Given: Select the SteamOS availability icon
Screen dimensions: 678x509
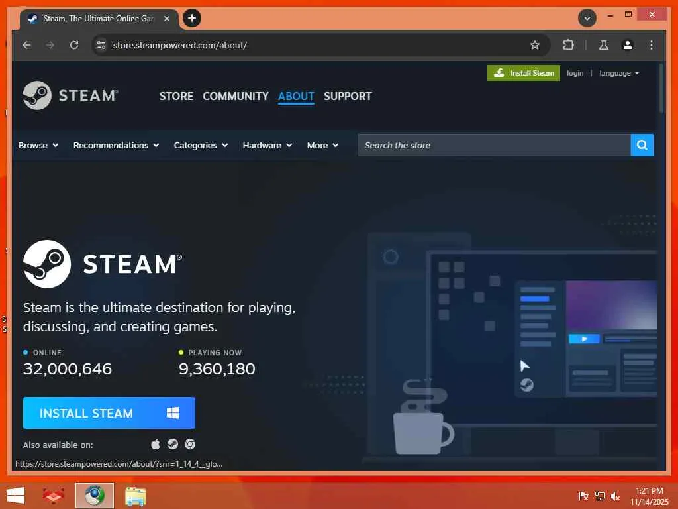Looking at the screenshot, I should point(173,445).
